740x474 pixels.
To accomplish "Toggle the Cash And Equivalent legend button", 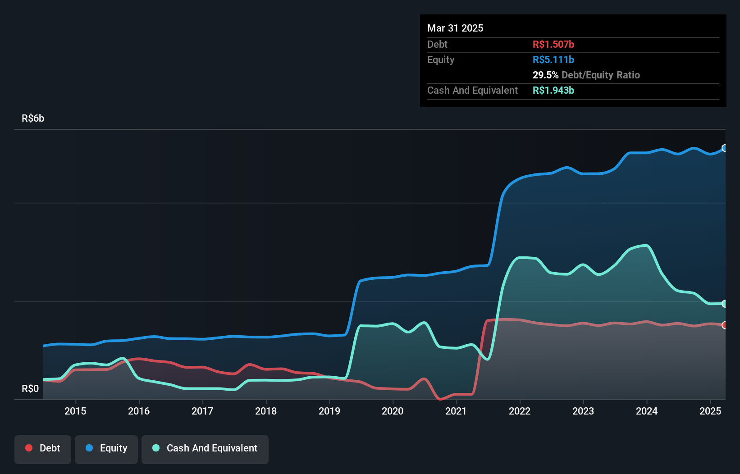I will pyautogui.click(x=205, y=449).
